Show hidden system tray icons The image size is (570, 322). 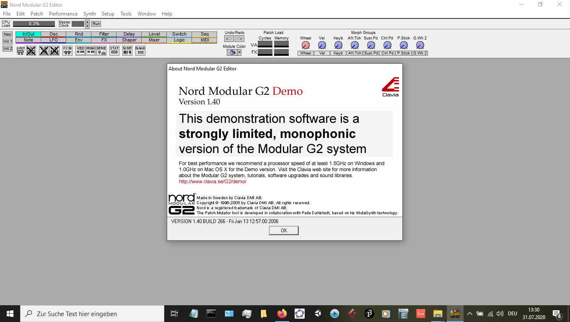469,314
